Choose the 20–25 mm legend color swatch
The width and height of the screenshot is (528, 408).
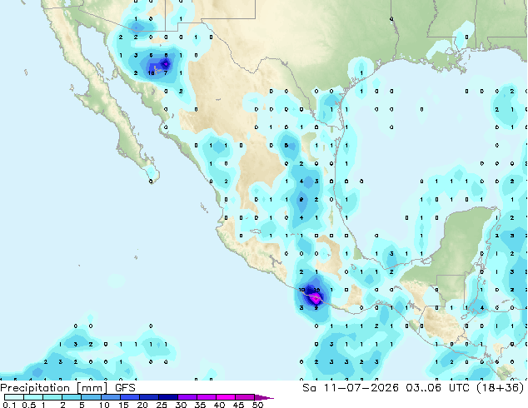point(148,397)
